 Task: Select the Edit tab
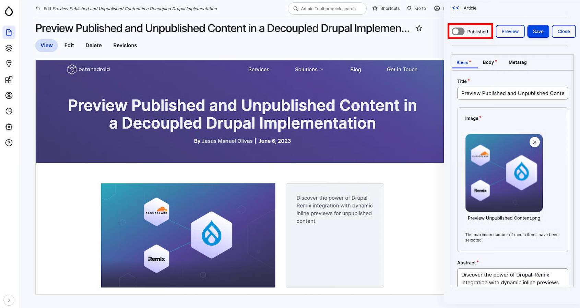point(69,45)
